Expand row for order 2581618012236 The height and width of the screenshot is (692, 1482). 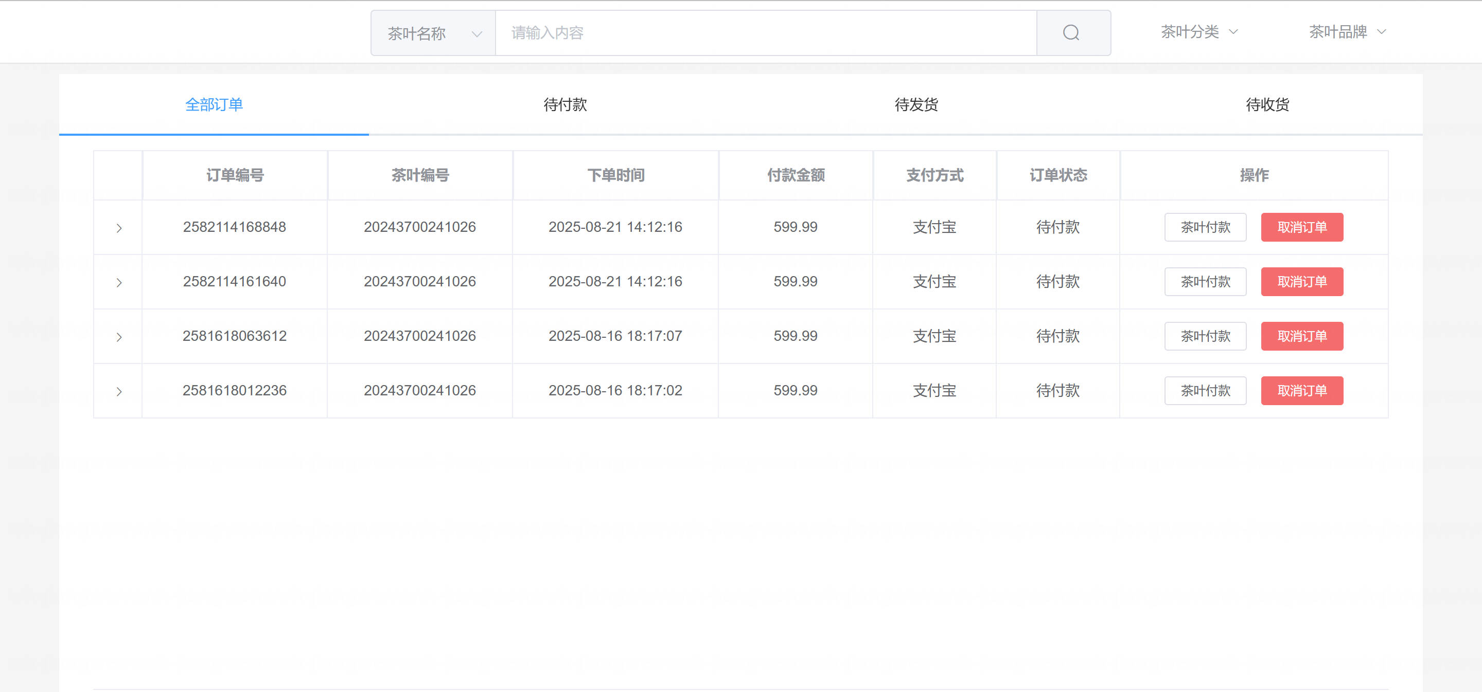pyautogui.click(x=119, y=391)
